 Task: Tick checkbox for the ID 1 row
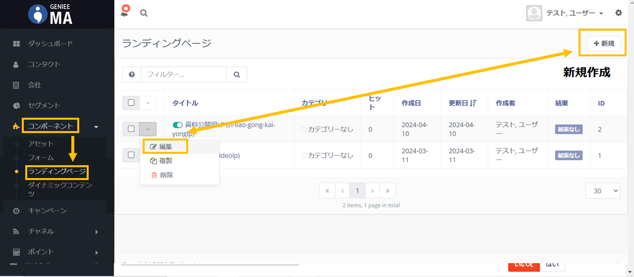pyautogui.click(x=131, y=155)
